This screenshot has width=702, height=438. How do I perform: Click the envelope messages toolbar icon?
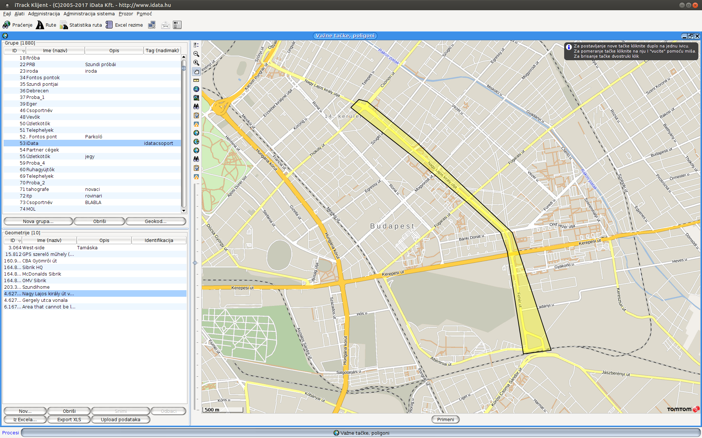[x=165, y=25]
